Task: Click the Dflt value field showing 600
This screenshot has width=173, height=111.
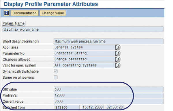Action: tap(108, 89)
